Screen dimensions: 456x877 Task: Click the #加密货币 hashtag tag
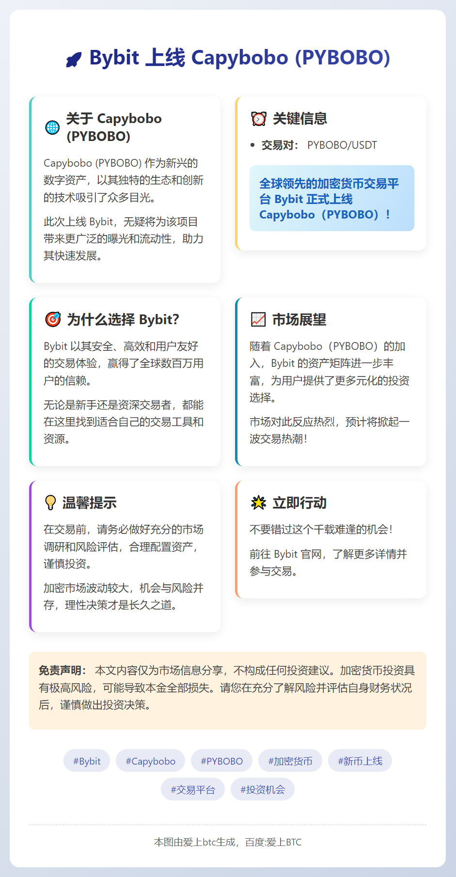tap(290, 761)
